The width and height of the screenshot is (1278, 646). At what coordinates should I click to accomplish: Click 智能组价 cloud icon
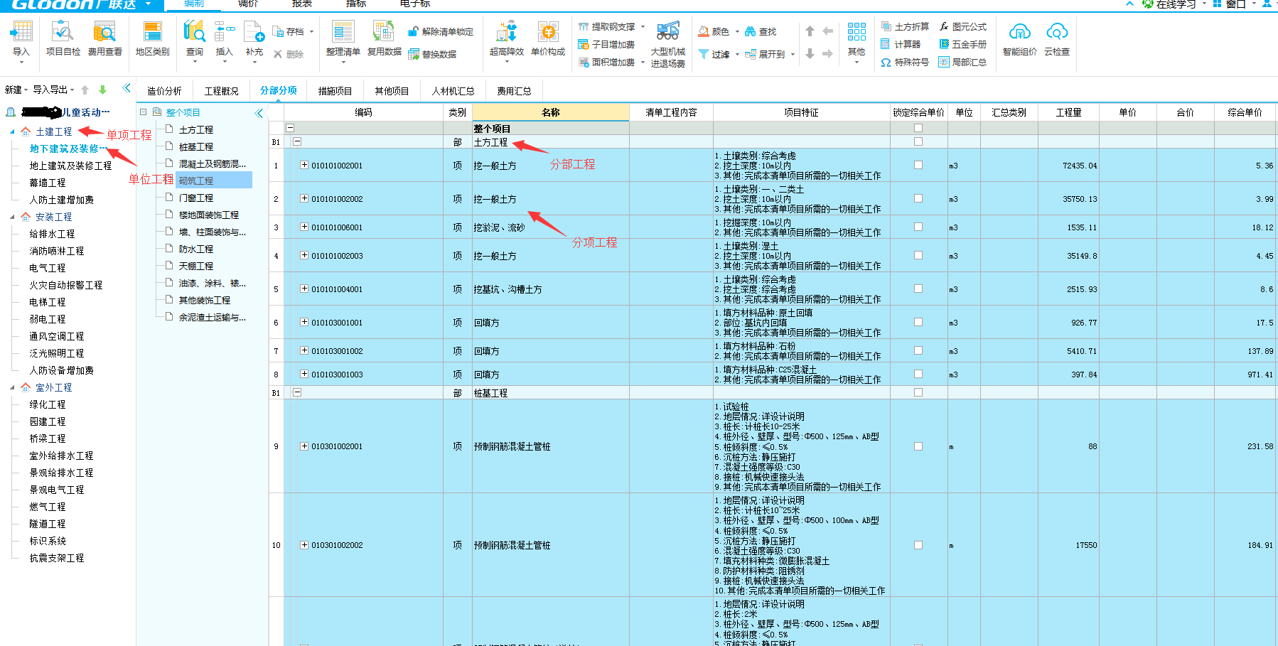1019,32
